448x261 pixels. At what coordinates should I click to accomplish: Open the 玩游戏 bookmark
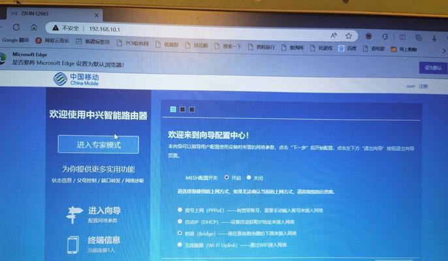point(321,48)
